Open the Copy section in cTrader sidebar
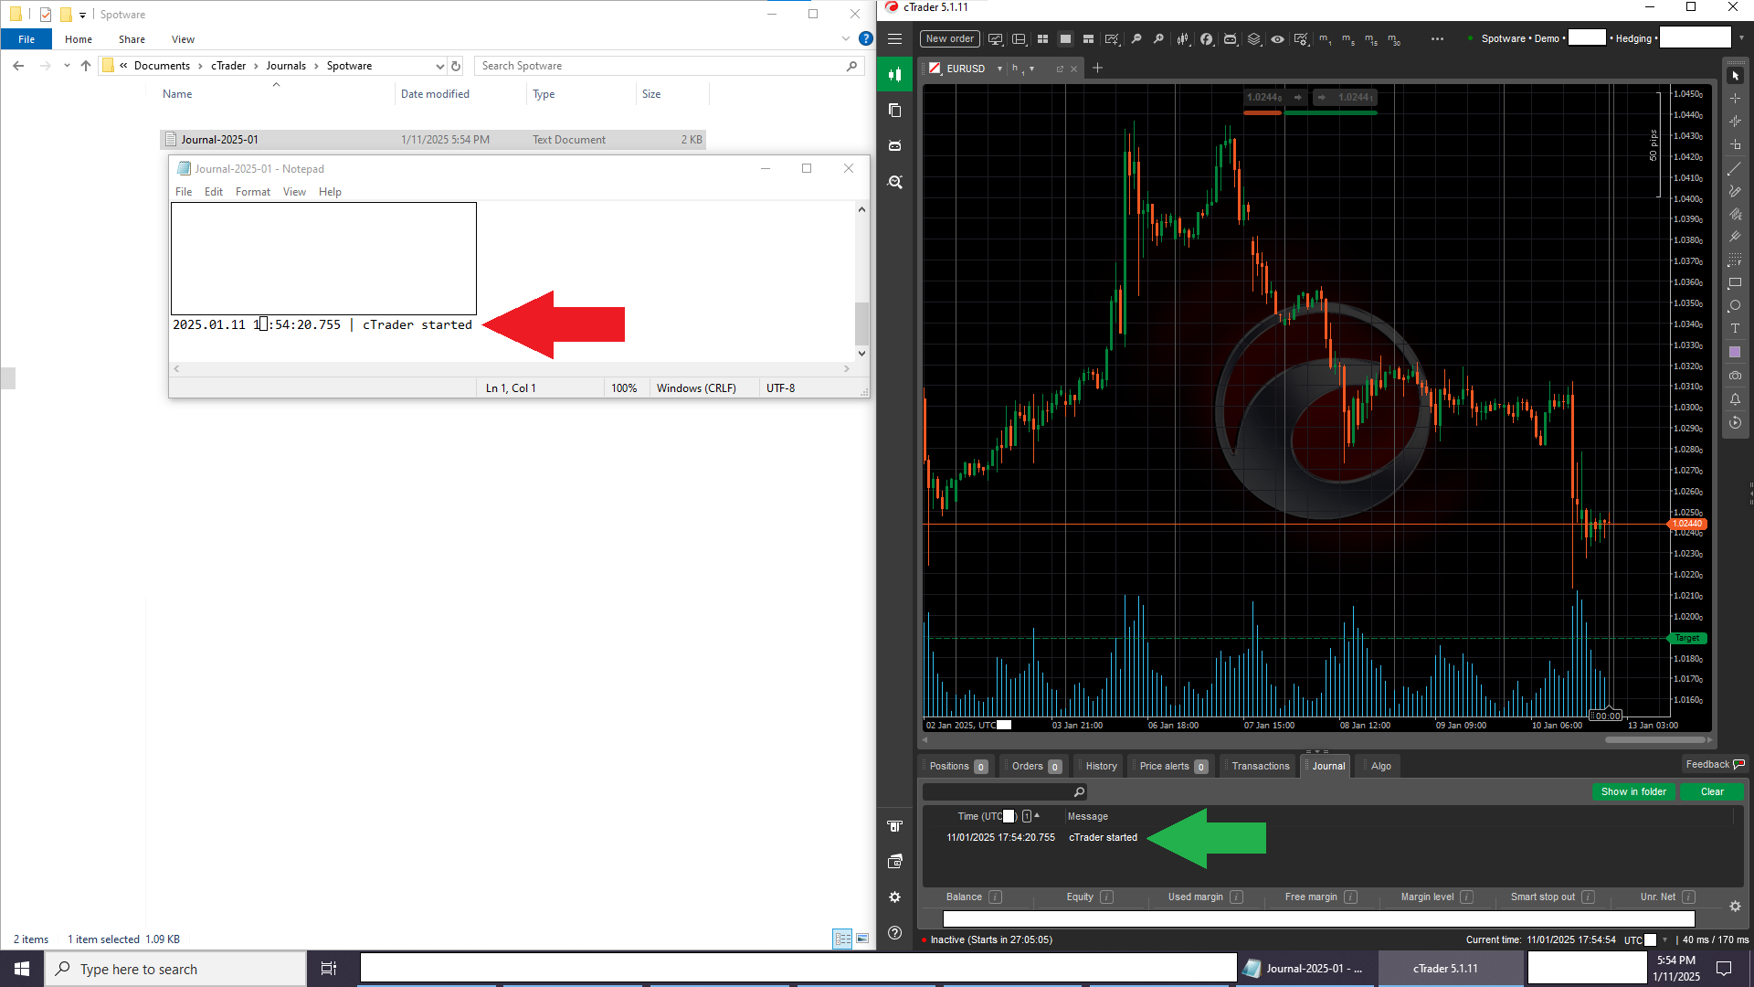 894,111
